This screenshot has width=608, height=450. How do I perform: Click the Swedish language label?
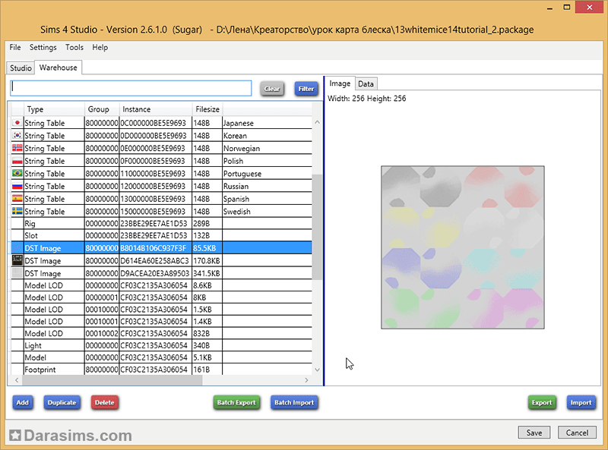click(x=237, y=212)
